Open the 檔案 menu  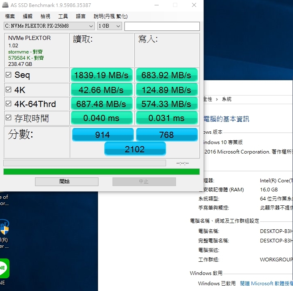tap(10, 16)
